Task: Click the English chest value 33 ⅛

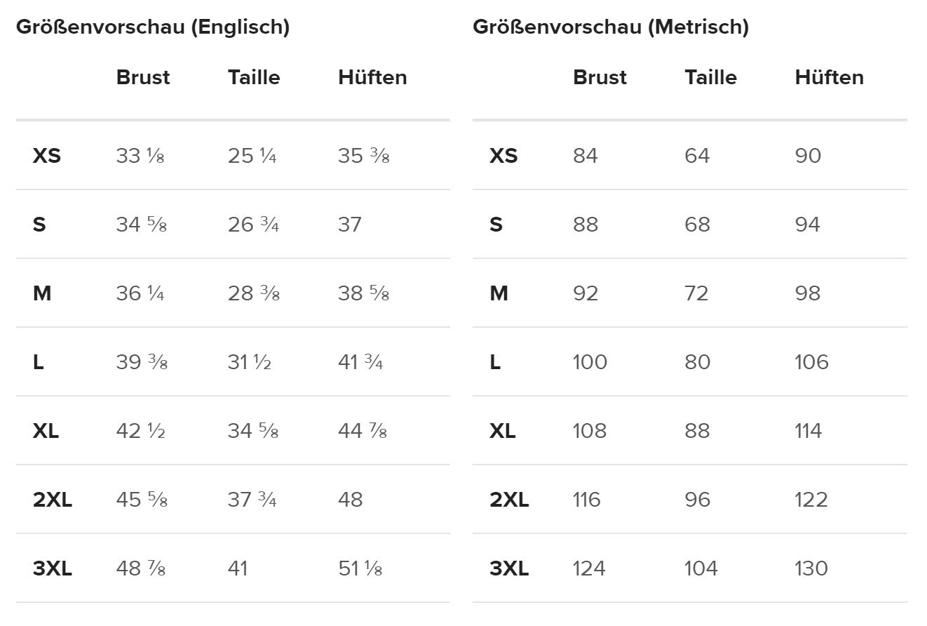Action: [140, 156]
